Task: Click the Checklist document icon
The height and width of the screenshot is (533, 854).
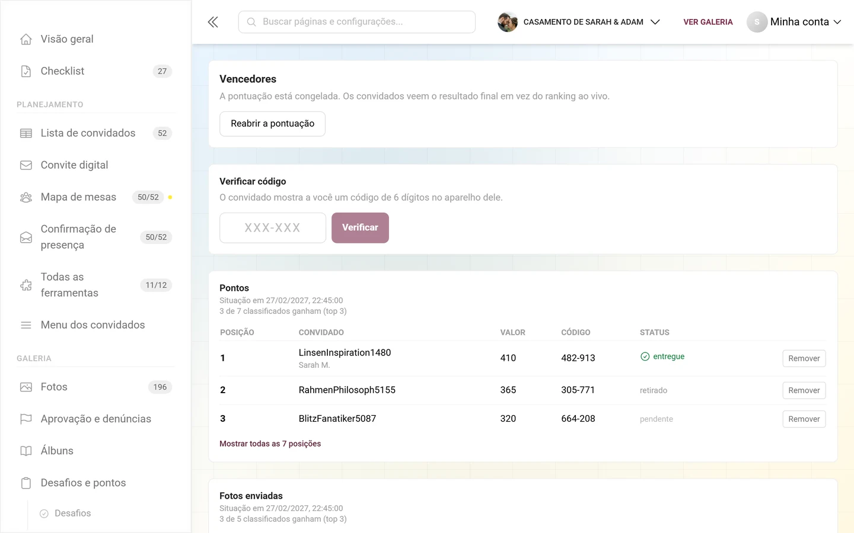Action: point(26,71)
